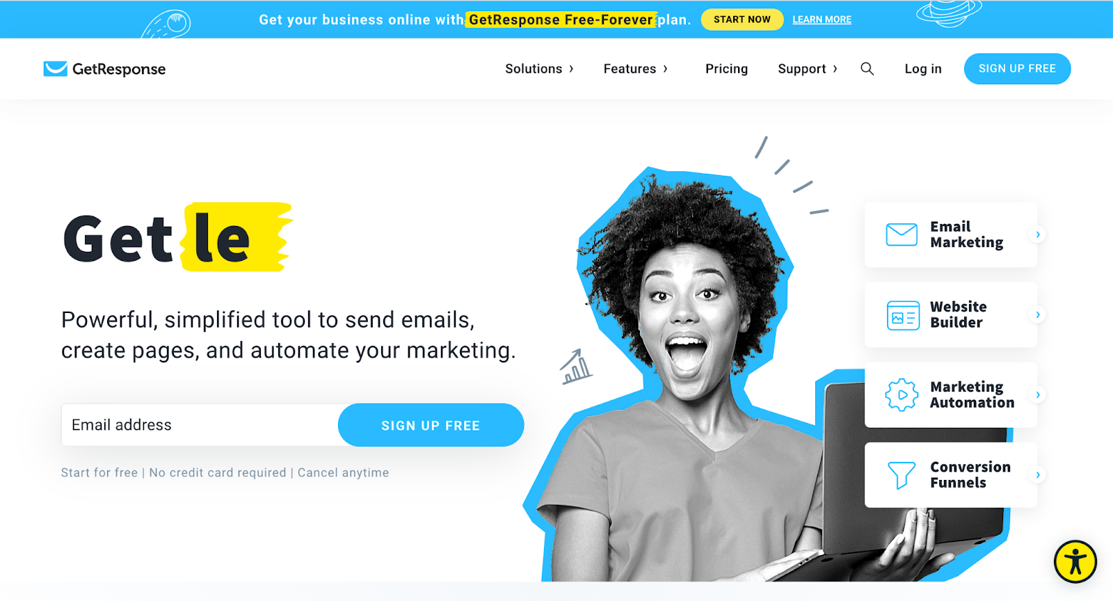Click the Website Builder page icon

(x=903, y=315)
